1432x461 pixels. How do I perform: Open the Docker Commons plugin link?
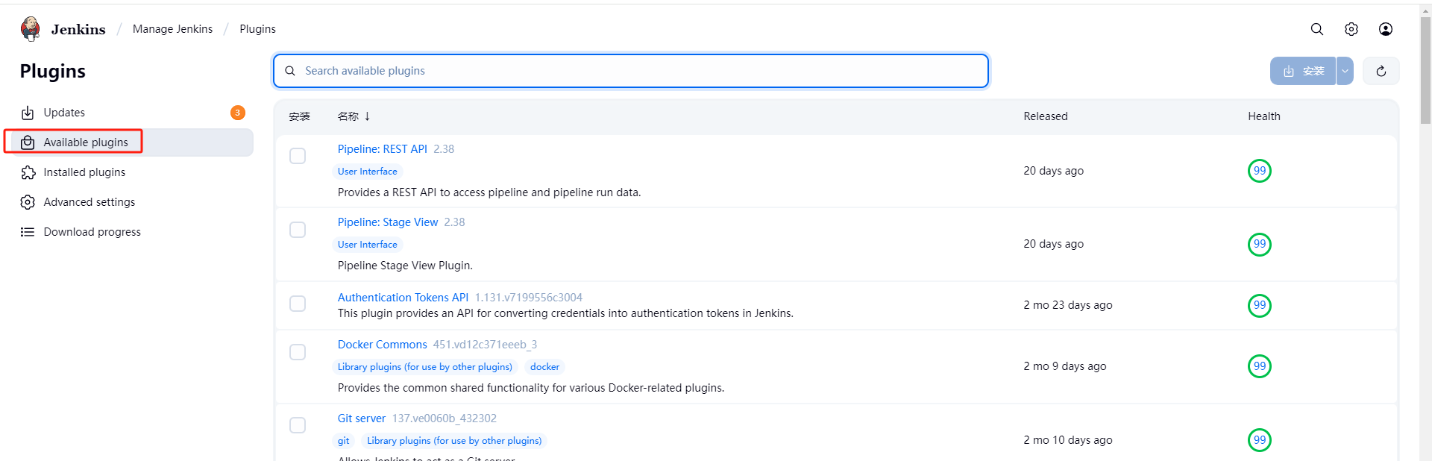coord(382,345)
